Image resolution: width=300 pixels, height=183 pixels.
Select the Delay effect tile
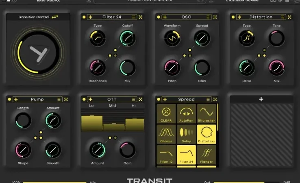[x=186, y=134]
